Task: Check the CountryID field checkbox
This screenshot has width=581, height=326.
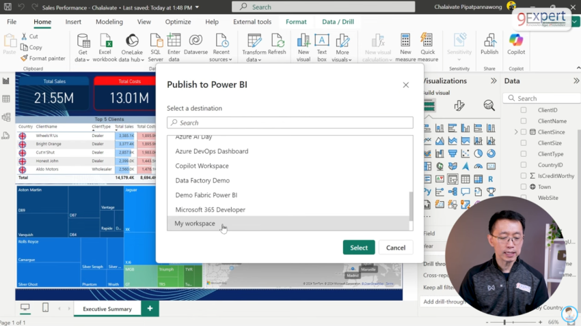Action: coord(523,165)
